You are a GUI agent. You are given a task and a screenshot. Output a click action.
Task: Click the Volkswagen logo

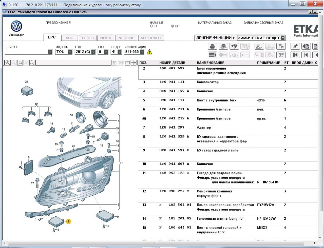point(16,26)
